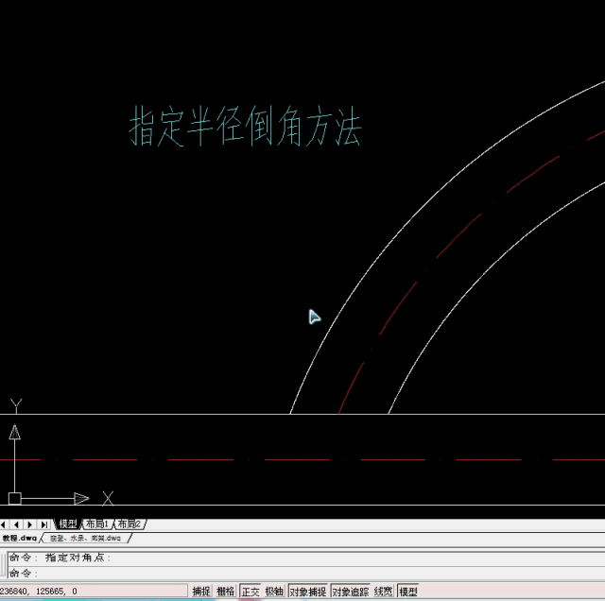This screenshot has height=601, width=605.
Task: Switch to the 布局2 layout tab
Action: 129,524
